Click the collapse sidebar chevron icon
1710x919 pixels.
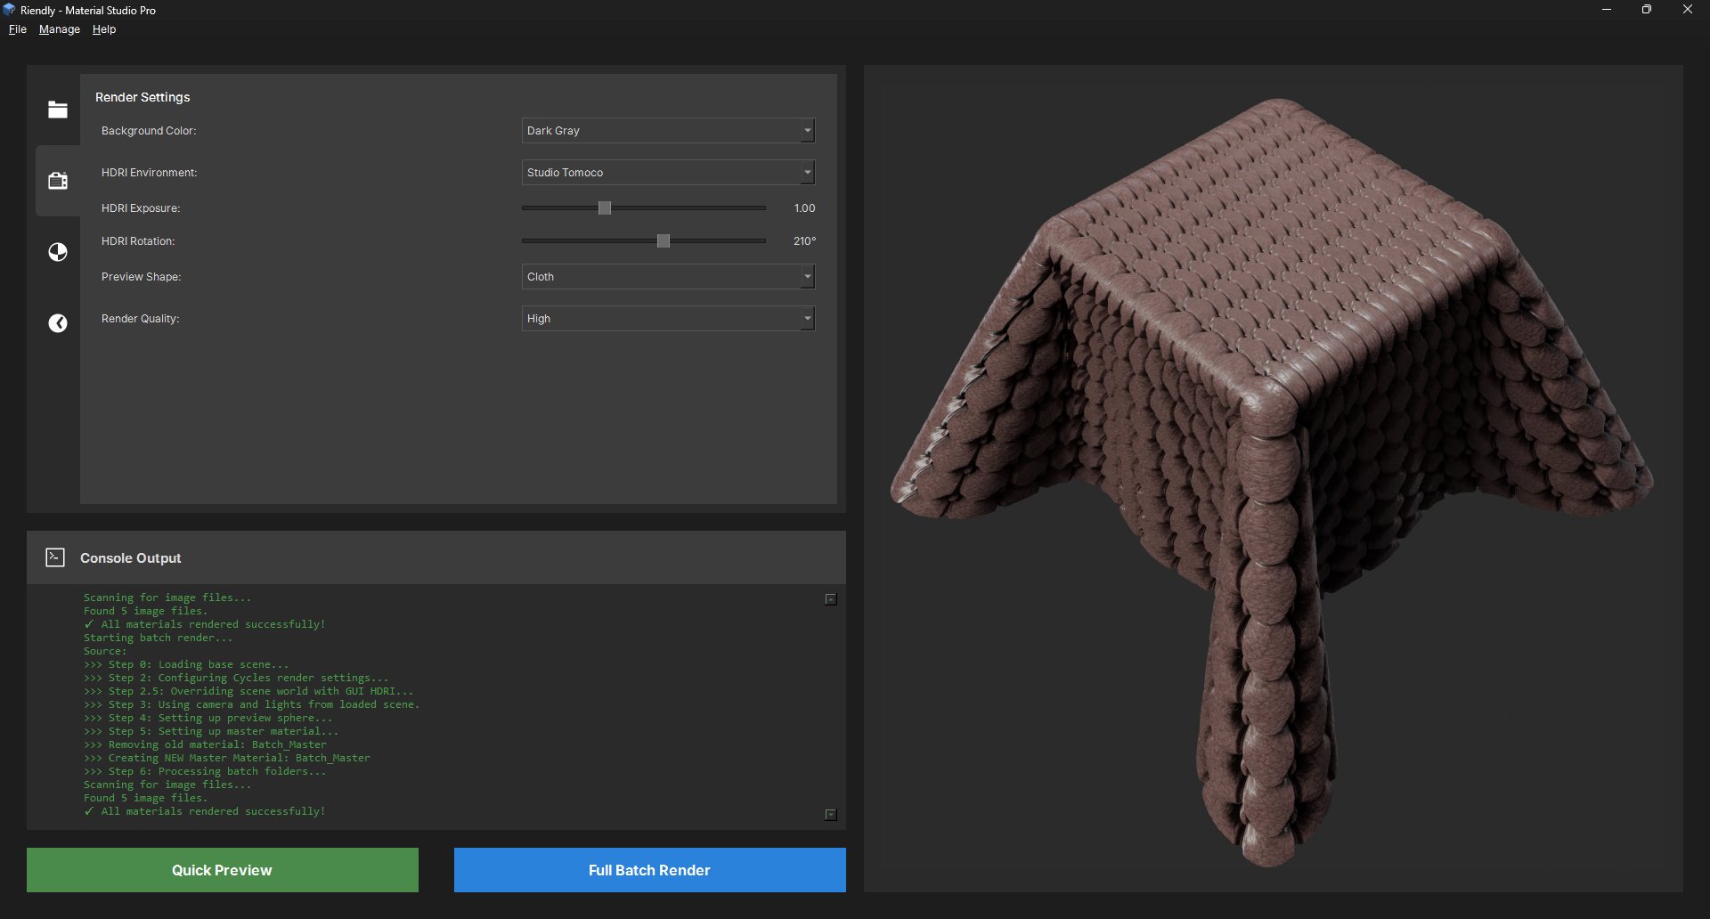point(57,322)
